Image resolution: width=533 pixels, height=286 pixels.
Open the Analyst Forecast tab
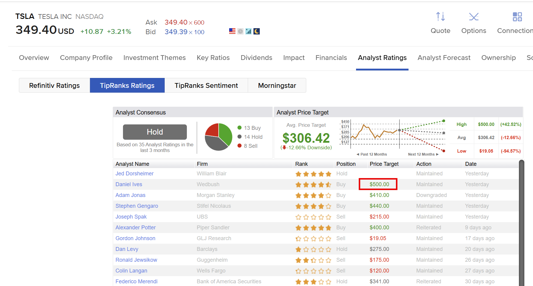click(x=444, y=58)
